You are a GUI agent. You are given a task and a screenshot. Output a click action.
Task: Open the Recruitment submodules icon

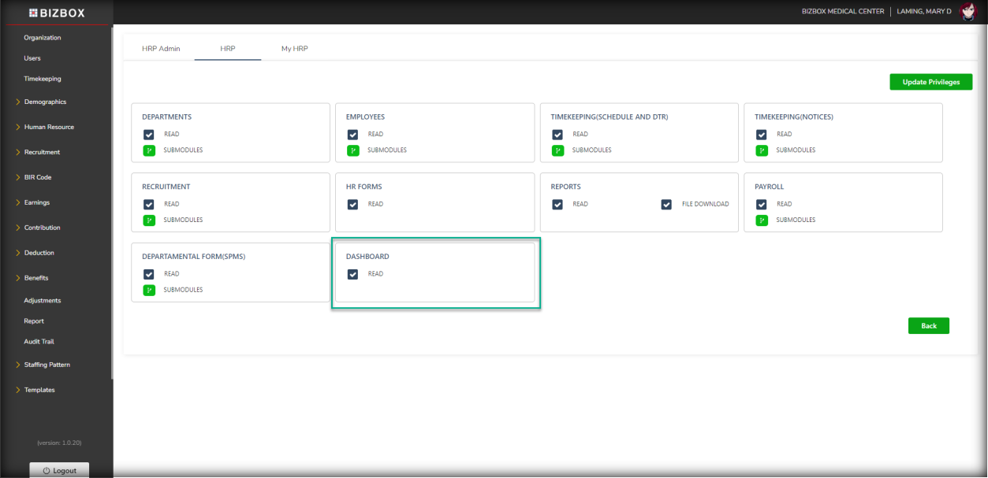point(148,220)
